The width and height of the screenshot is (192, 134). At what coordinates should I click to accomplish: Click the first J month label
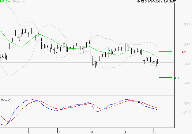(29, 132)
